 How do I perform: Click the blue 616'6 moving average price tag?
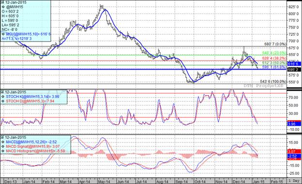coord(294,64)
